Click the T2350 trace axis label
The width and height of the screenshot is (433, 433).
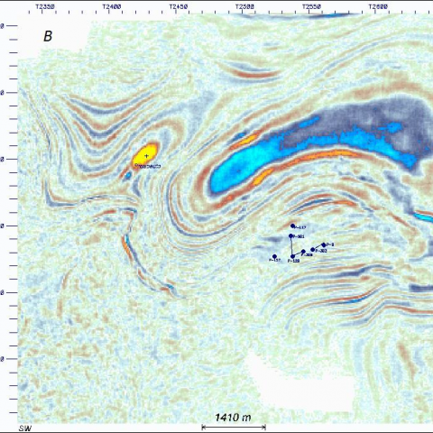[x=45, y=6]
